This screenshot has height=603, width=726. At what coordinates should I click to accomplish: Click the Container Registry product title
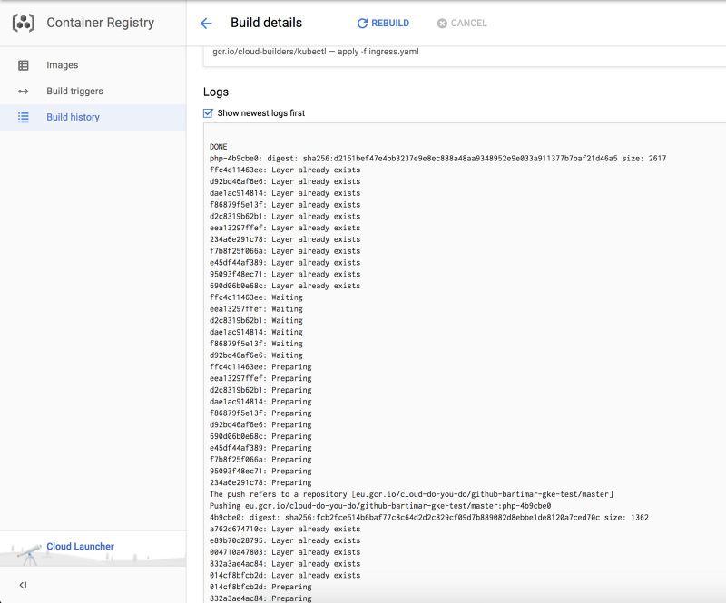(101, 23)
